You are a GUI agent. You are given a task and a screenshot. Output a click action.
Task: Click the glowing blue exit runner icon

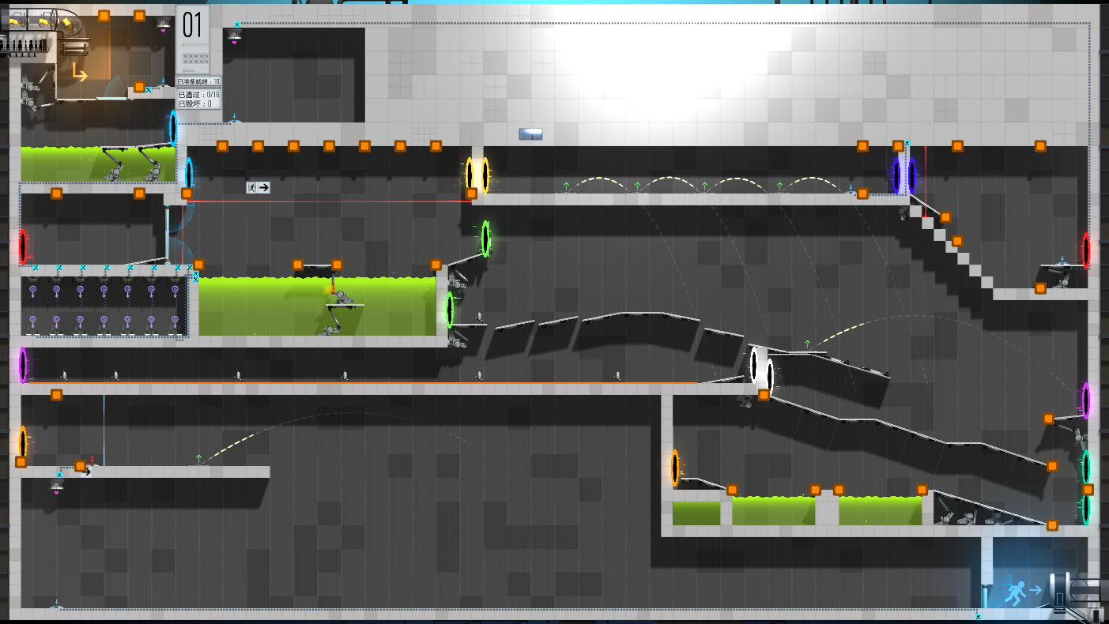[x=1017, y=592]
